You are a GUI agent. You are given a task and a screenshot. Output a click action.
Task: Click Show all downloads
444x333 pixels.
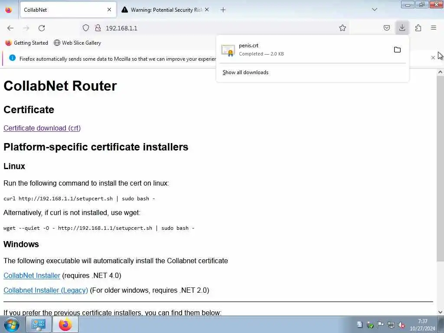tap(245, 72)
